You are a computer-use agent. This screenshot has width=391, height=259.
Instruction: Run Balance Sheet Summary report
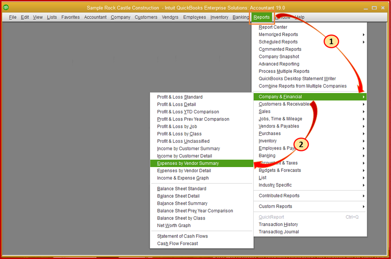click(x=202, y=203)
